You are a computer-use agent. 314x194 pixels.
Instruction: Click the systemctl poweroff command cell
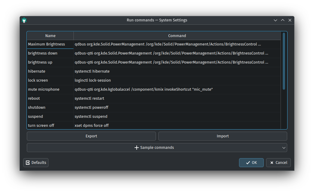coord(177,108)
